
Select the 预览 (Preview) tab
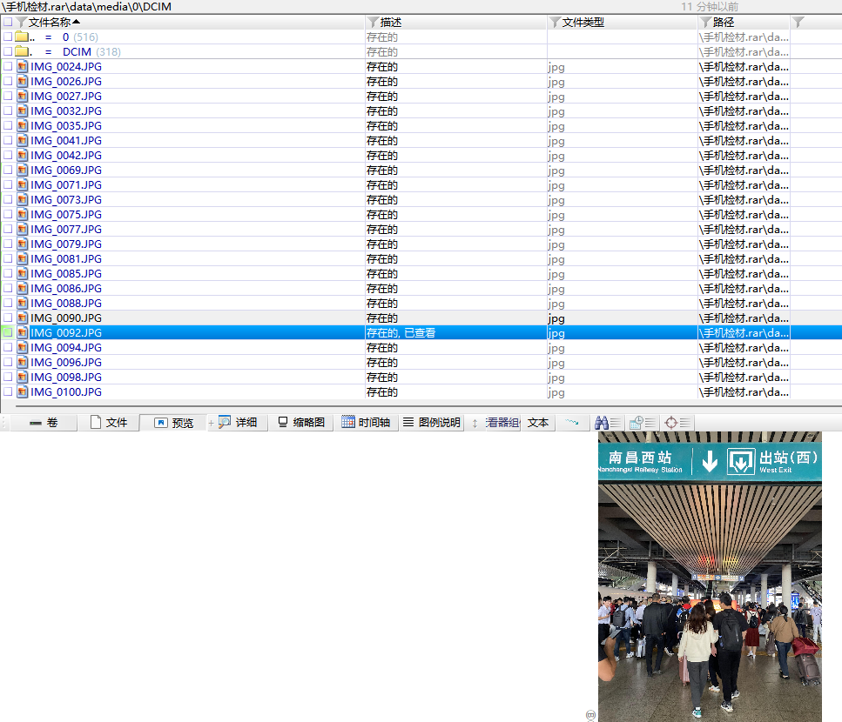[174, 423]
